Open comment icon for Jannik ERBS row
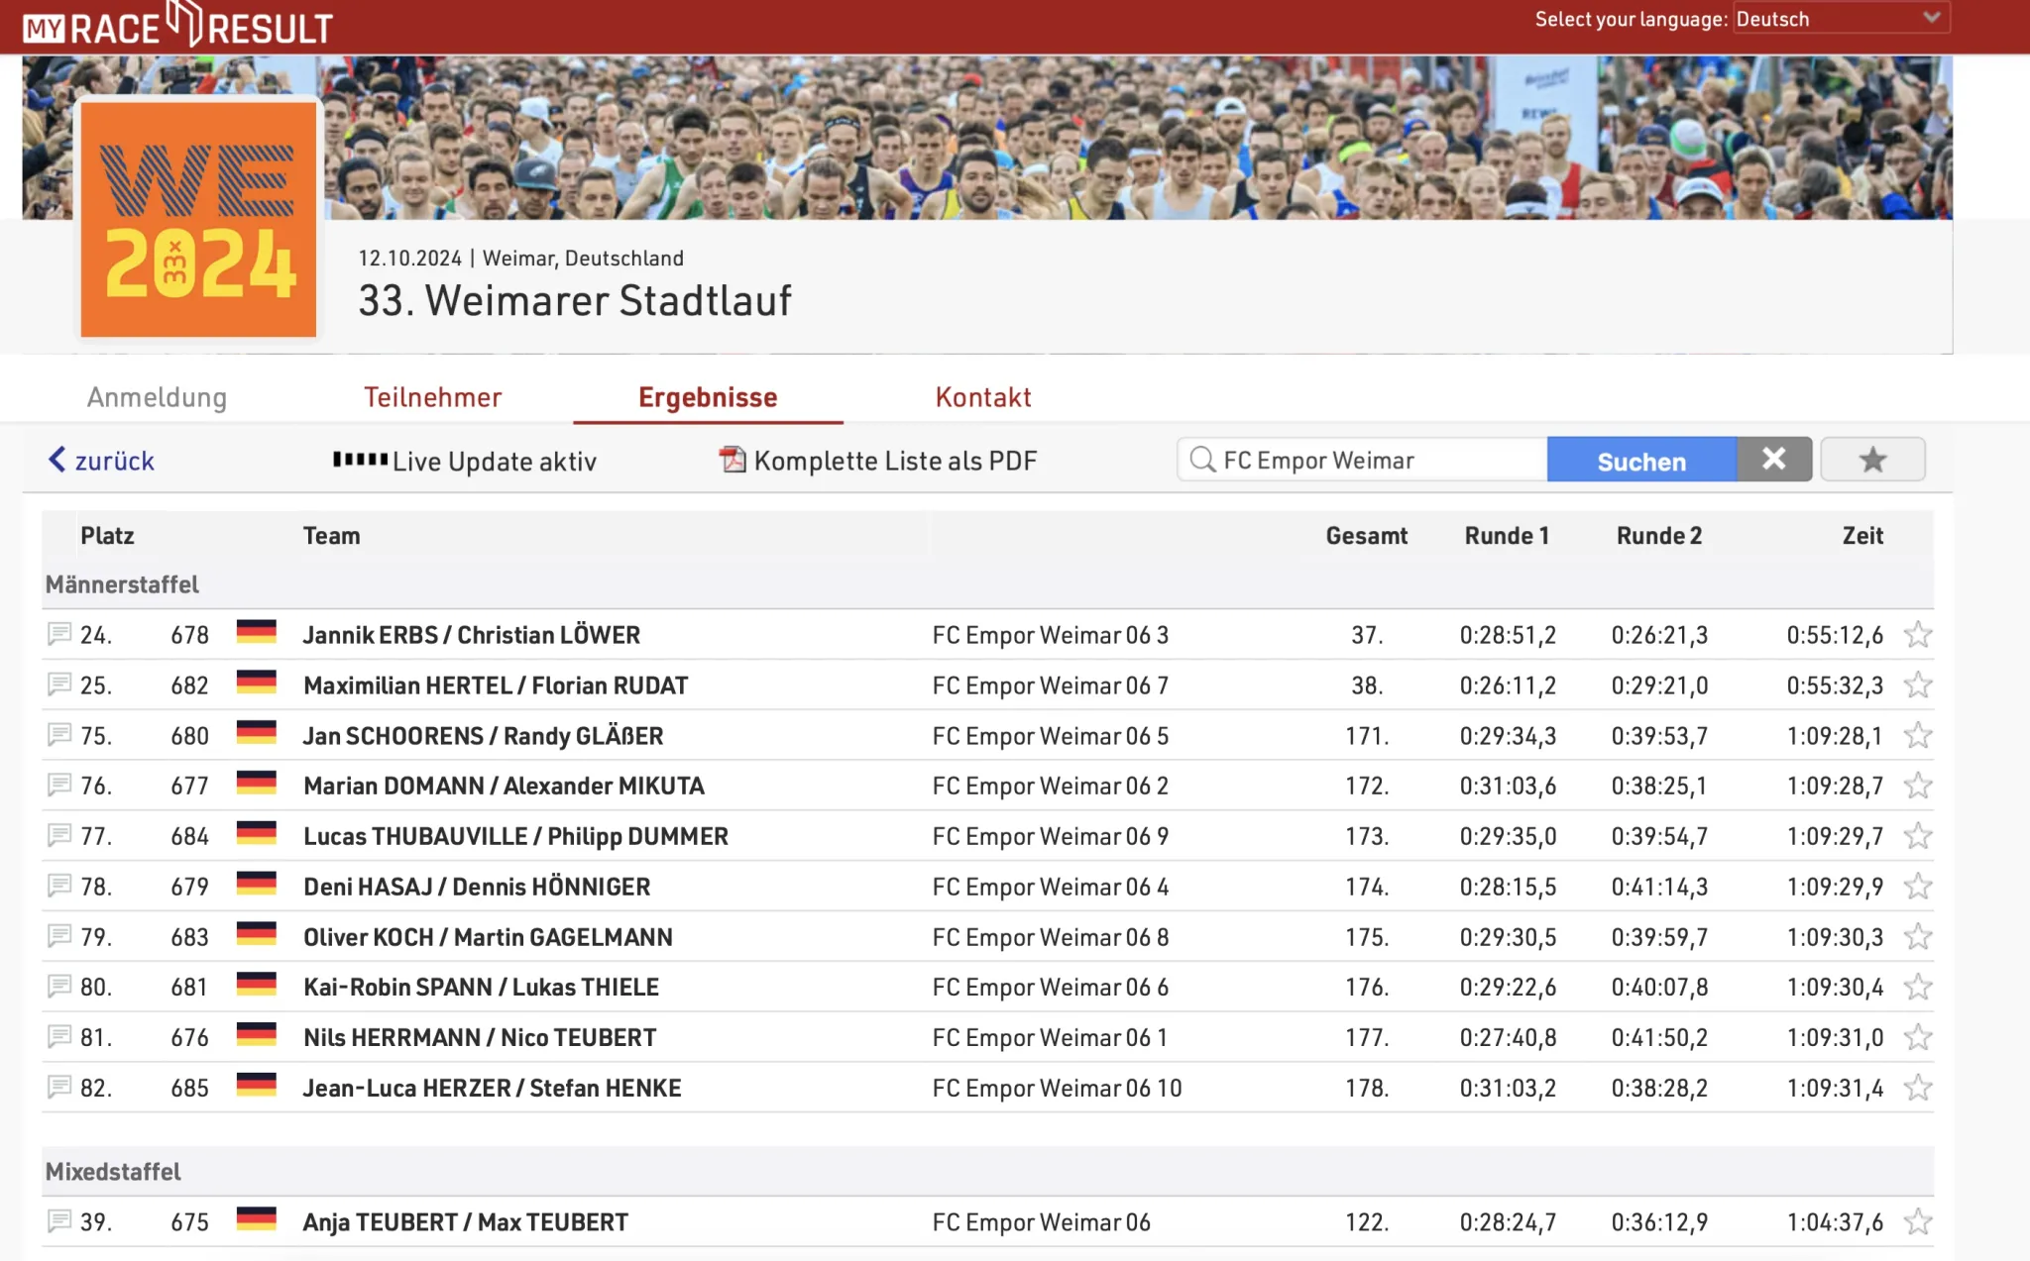2030x1261 pixels. pyautogui.click(x=58, y=634)
